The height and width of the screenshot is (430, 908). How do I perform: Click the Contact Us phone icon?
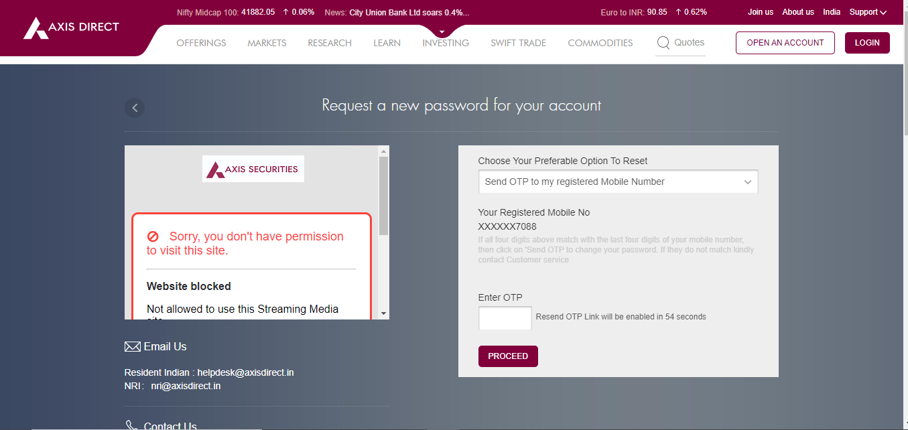point(131,425)
